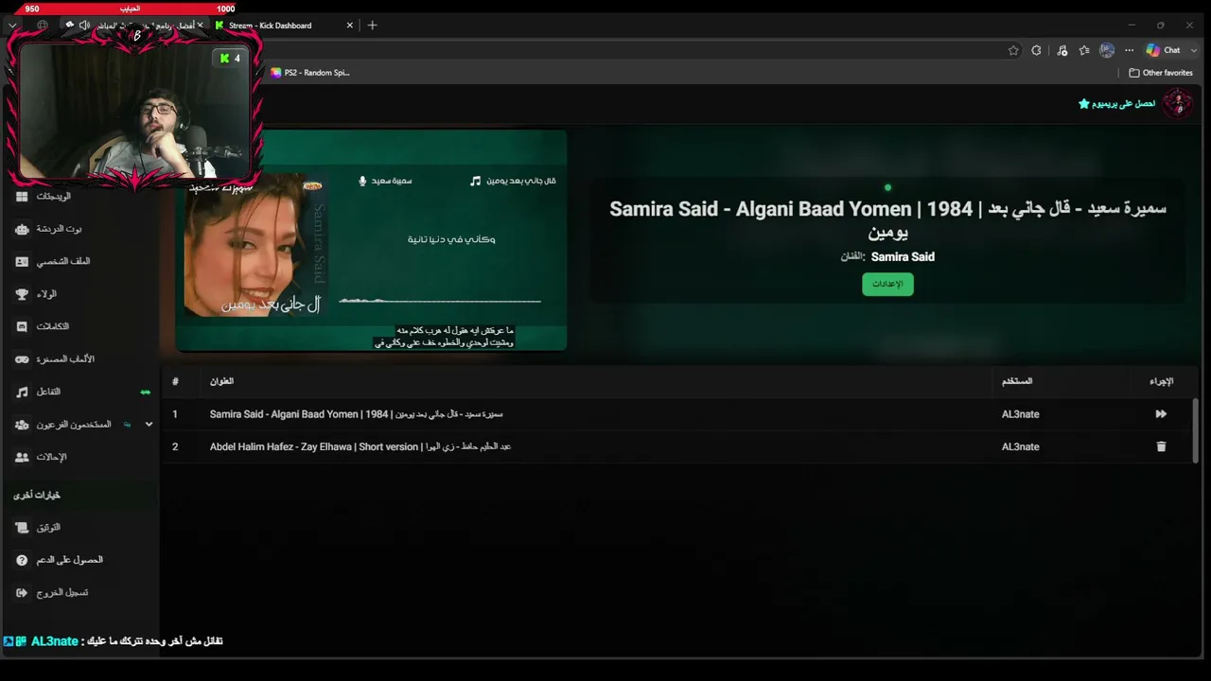Expand the Copilot Chat dropdown arrow

(1194, 50)
